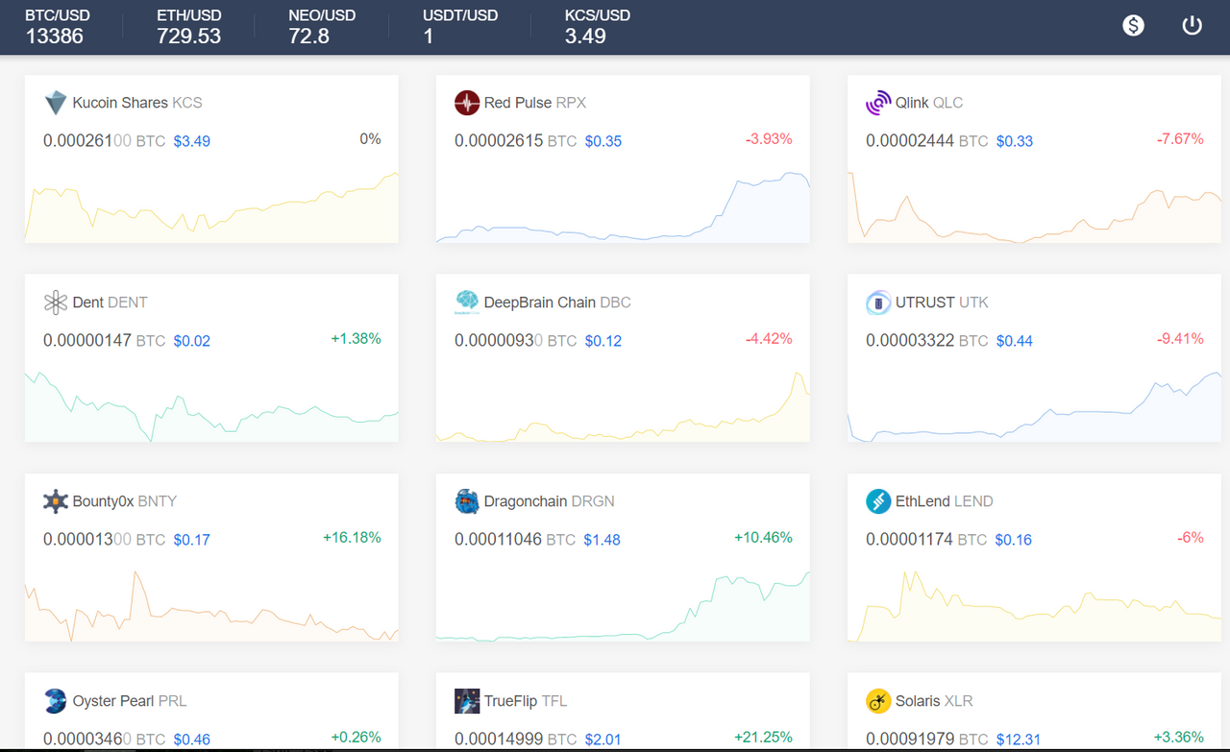This screenshot has height=752, width=1230.
Task: Click the Dent price chart
Action: coord(211,406)
